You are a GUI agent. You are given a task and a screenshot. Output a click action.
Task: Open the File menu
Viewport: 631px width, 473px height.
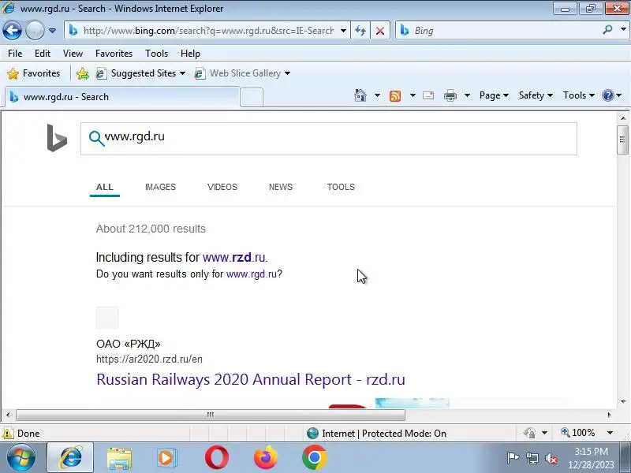pos(15,54)
